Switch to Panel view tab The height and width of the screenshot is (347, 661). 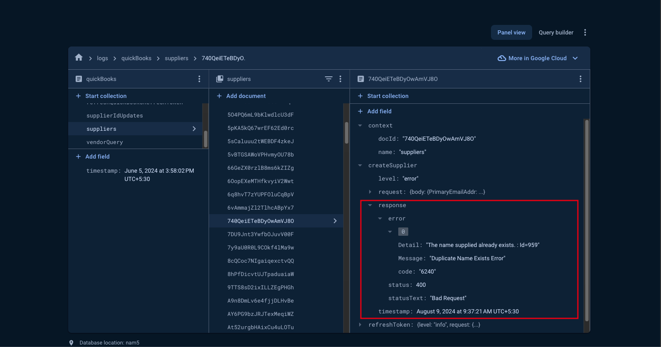(x=511, y=32)
